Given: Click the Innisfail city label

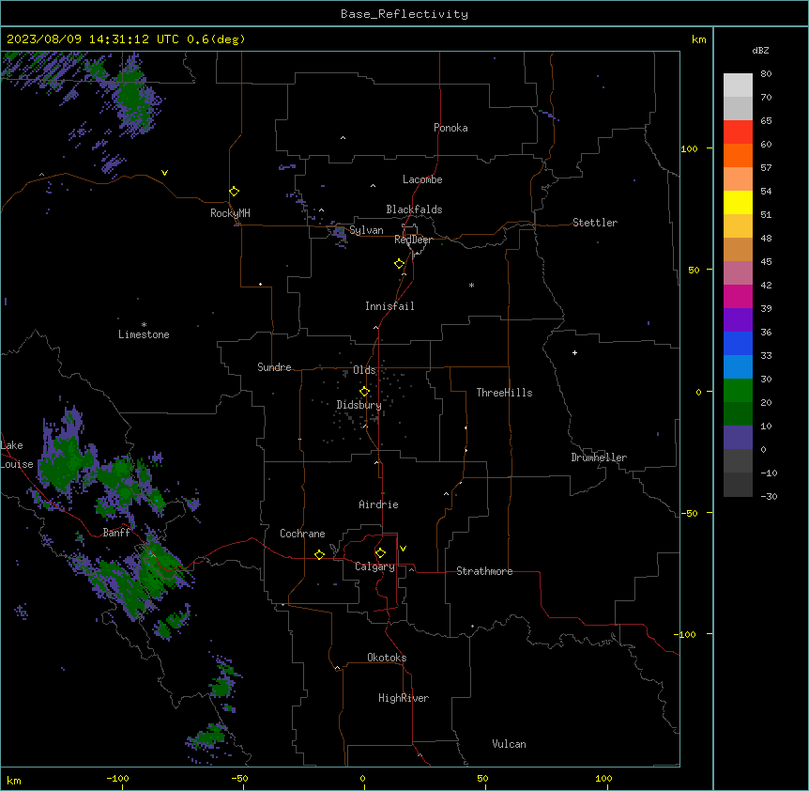Looking at the screenshot, I should tap(389, 306).
